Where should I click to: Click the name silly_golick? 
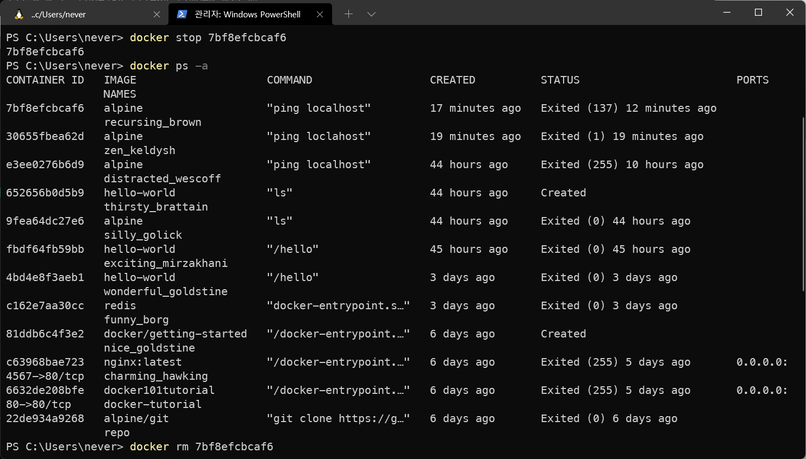143,235
